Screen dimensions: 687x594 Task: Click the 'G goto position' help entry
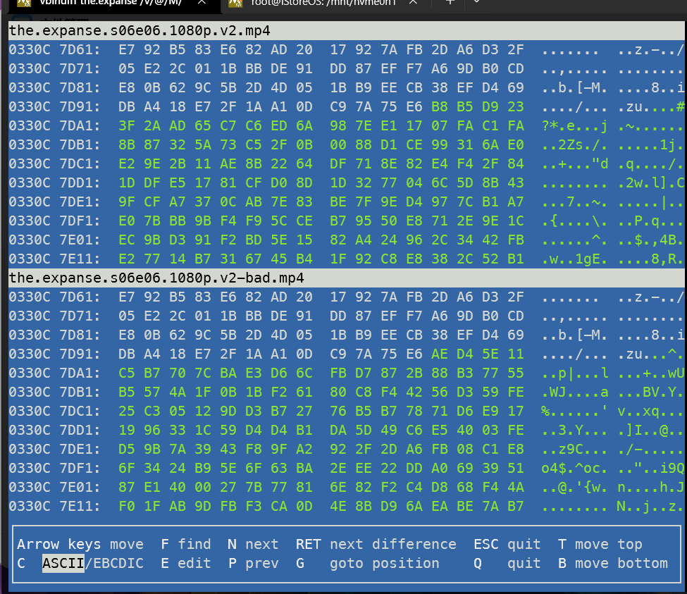point(368,563)
